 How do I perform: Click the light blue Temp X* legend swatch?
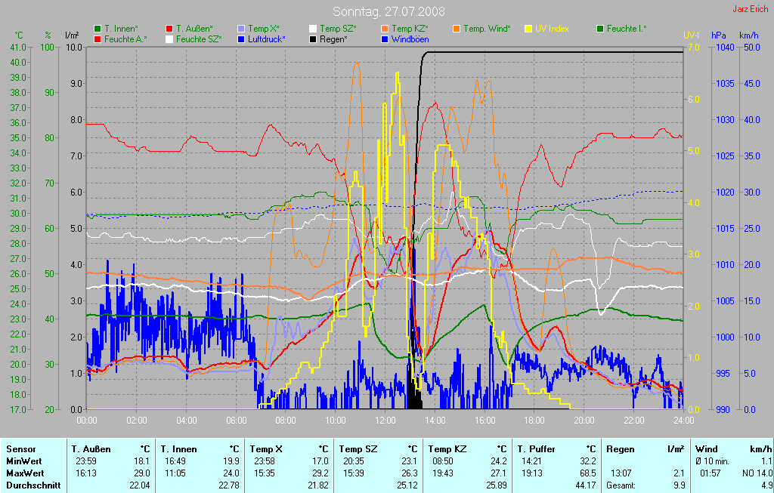tap(241, 29)
